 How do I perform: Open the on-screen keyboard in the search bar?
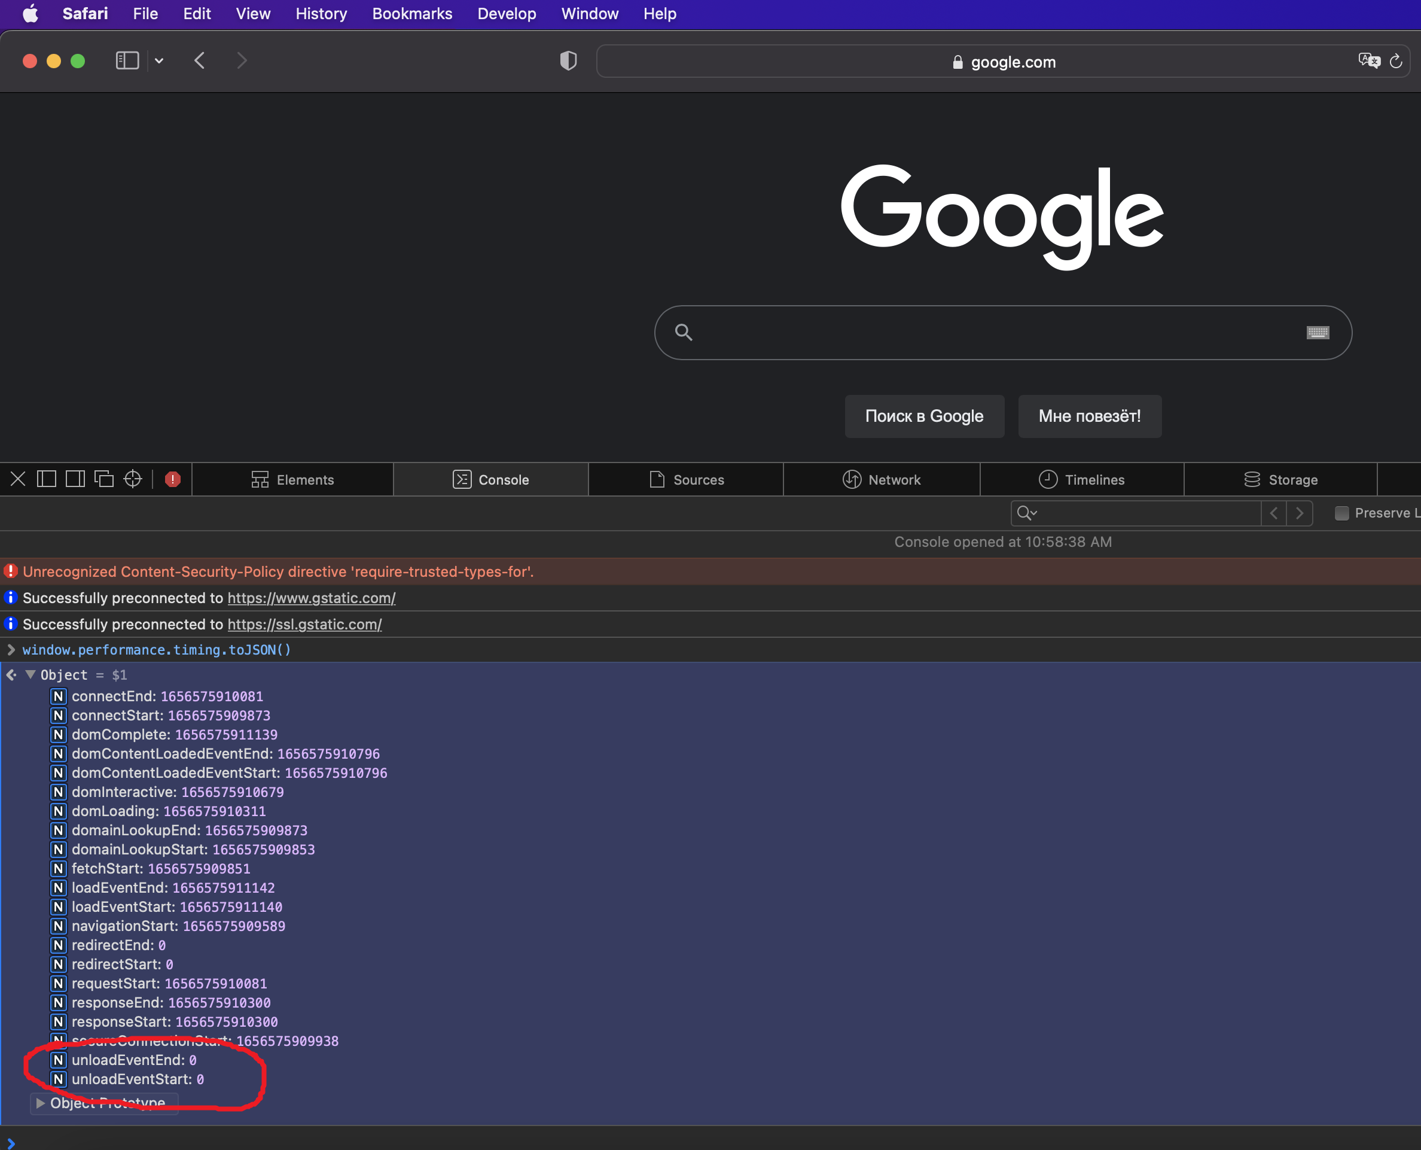pos(1318,333)
